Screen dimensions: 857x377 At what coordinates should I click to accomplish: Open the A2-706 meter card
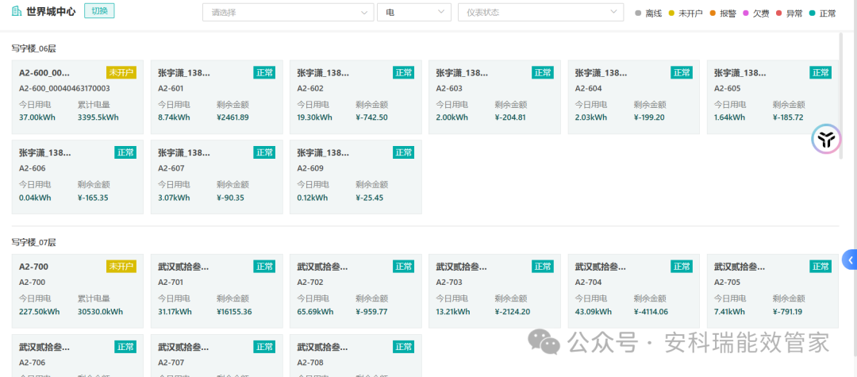pyautogui.click(x=78, y=356)
